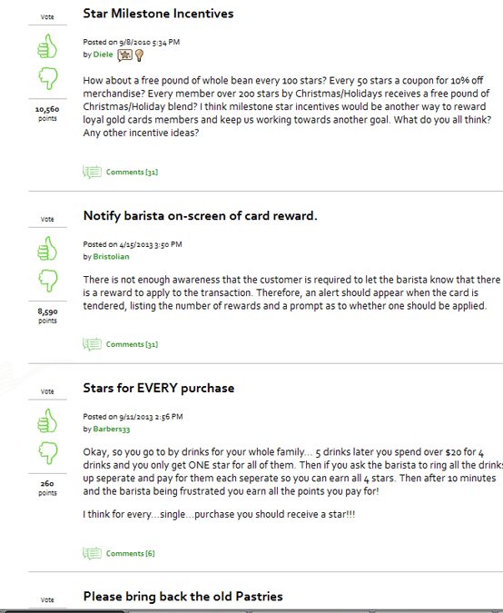Screen dimensions: 503x613
Task: Click the comments icon under Notify barista post
Action: coord(93,344)
